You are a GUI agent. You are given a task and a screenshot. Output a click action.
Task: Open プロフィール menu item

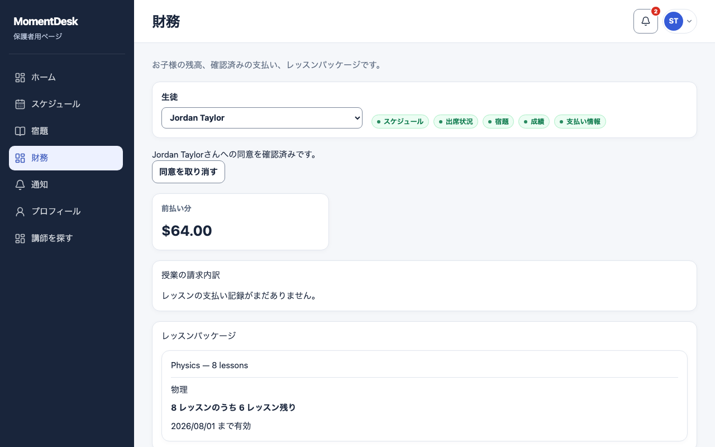tap(66, 212)
